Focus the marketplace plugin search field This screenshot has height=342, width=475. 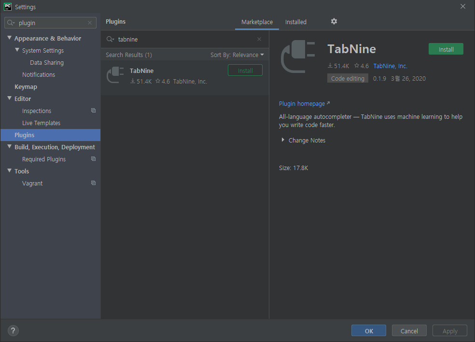[x=185, y=39]
